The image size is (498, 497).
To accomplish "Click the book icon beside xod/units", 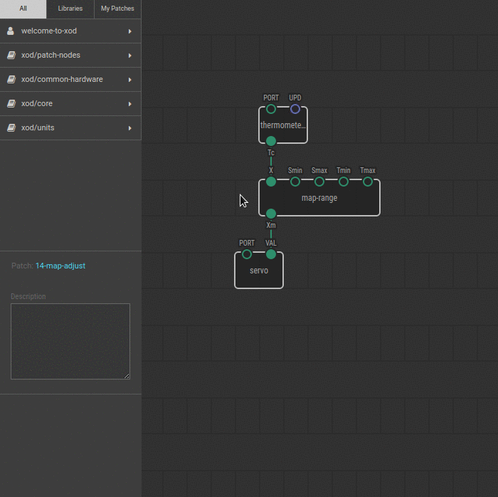I will (x=11, y=128).
